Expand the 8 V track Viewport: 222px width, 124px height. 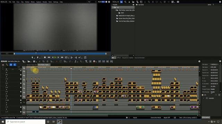[6, 77]
